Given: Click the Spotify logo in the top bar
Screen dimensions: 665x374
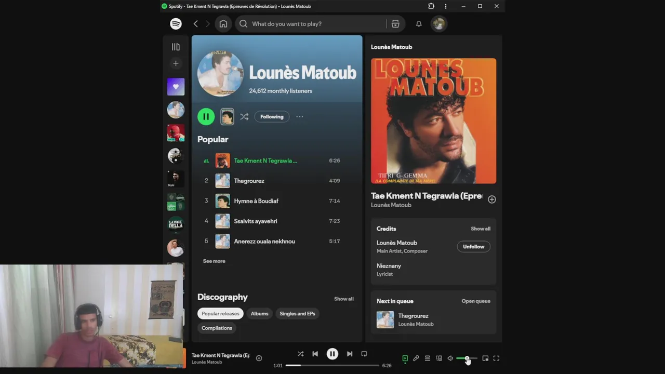Looking at the screenshot, I should [x=176, y=24].
